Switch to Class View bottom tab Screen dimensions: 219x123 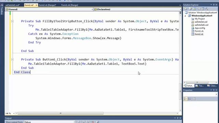(x=212, y=86)
